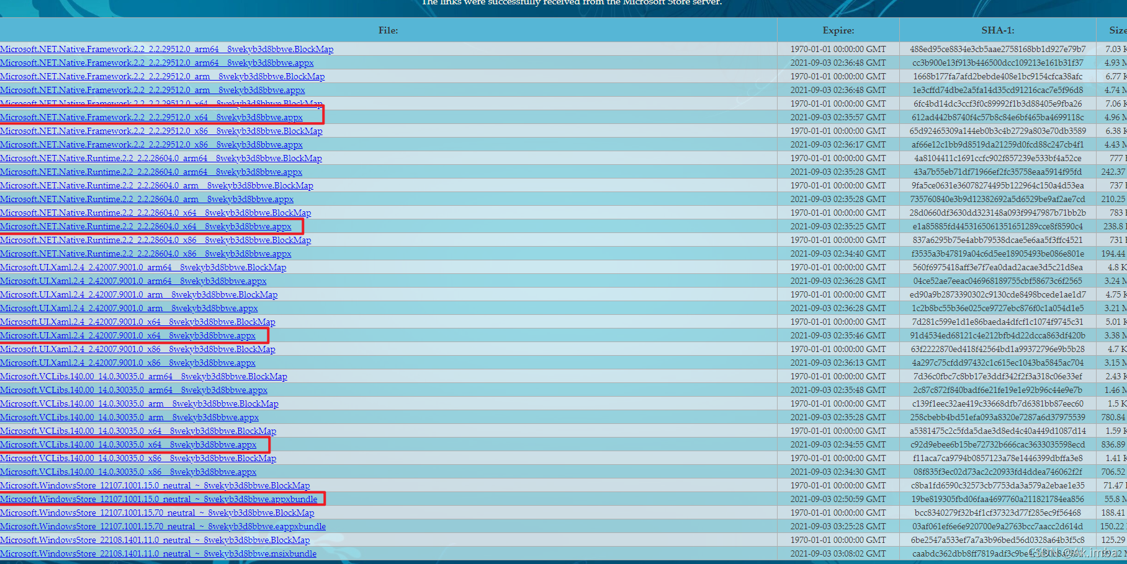Open UI.Xaml.2.4 x86 BlockMap link
The height and width of the screenshot is (564, 1127).
coord(138,349)
